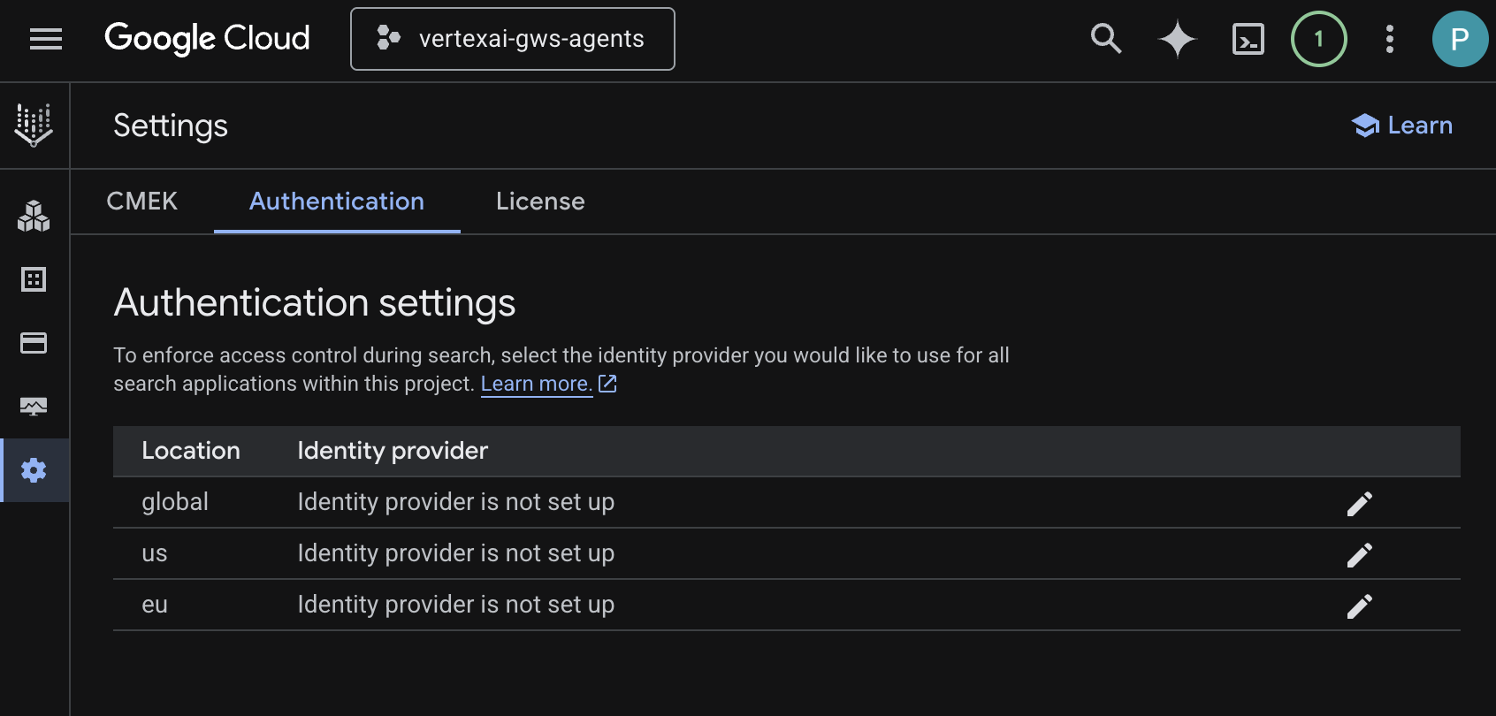Open the monitoring chart sidebar icon

coord(34,407)
